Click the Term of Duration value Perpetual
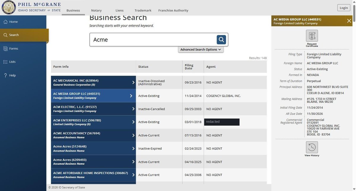 [x=314, y=81]
